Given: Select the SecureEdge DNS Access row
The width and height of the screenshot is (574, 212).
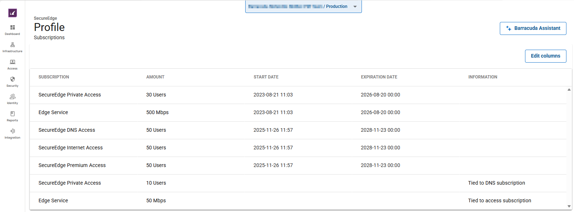Looking at the screenshot, I should click(67, 130).
